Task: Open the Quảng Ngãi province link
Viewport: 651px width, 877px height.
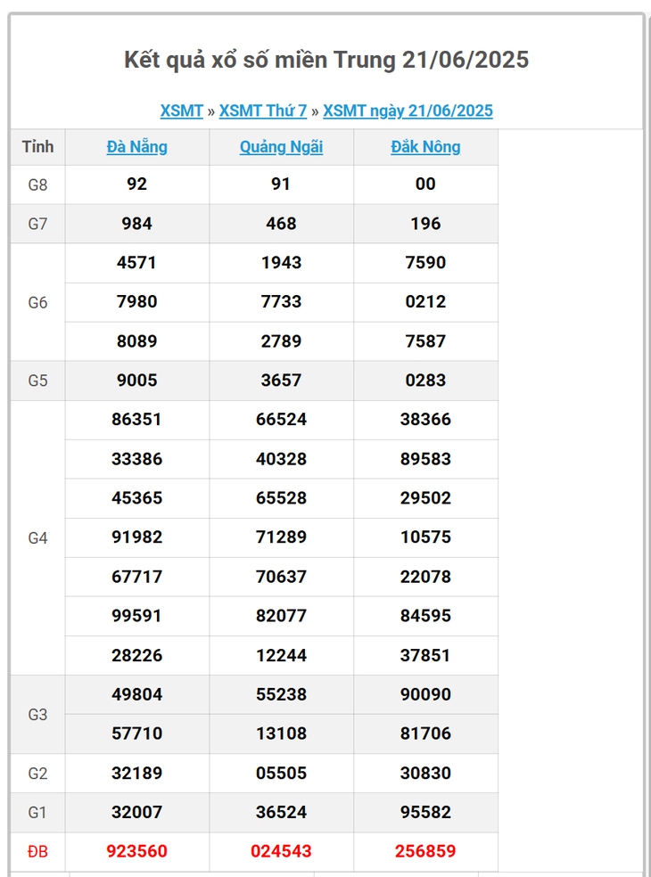Action: pyautogui.click(x=282, y=146)
